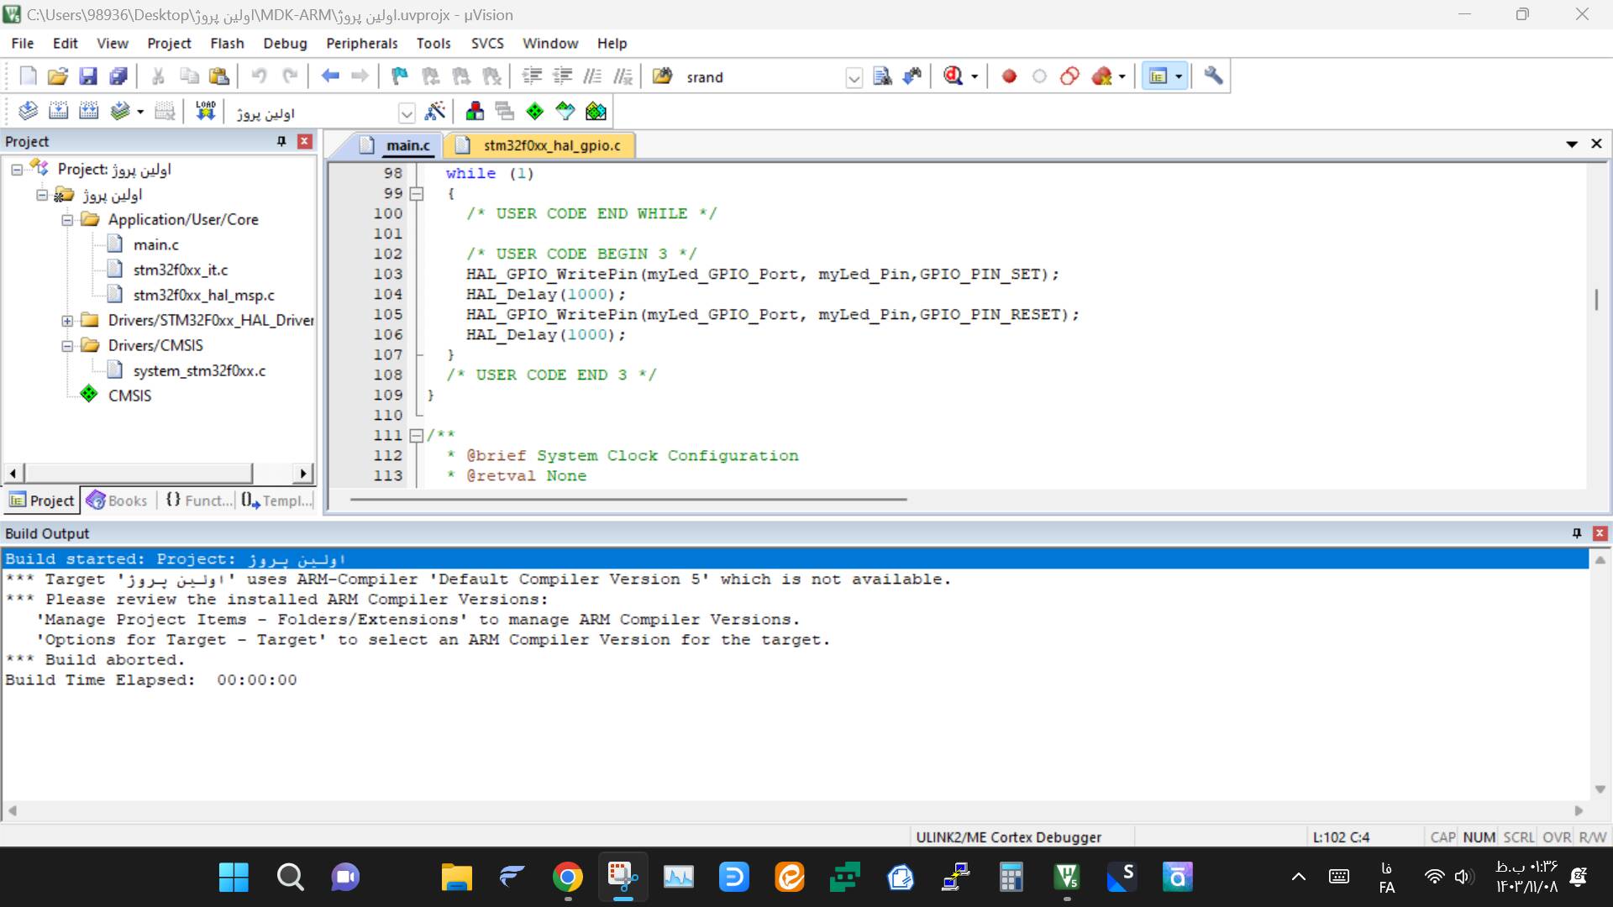
Task: Click the Translate file icon in build toolbar
Action: click(28, 111)
